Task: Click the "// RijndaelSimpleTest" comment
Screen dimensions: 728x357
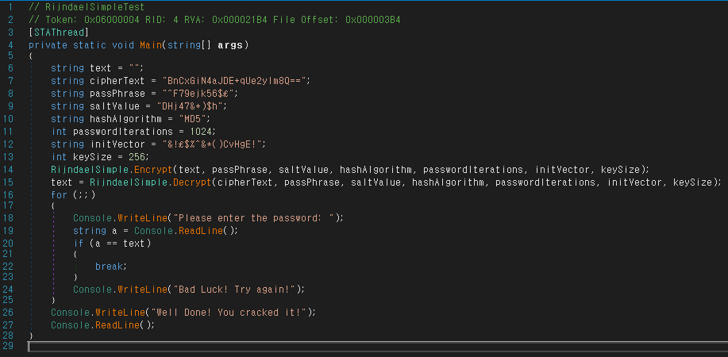Action: (x=87, y=7)
